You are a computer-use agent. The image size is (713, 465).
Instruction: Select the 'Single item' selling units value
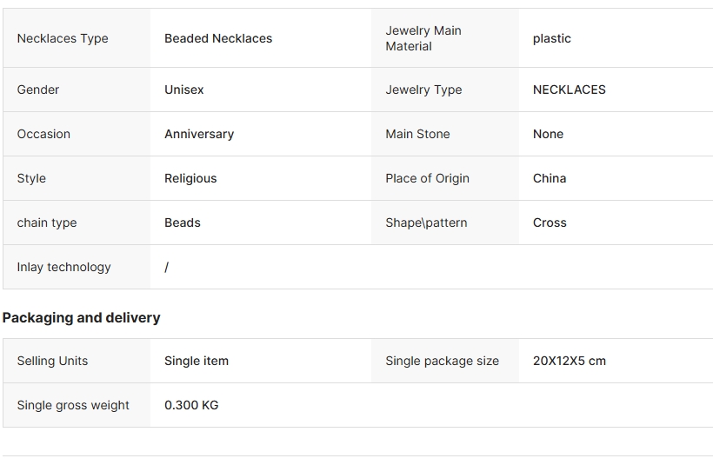pos(197,361)
